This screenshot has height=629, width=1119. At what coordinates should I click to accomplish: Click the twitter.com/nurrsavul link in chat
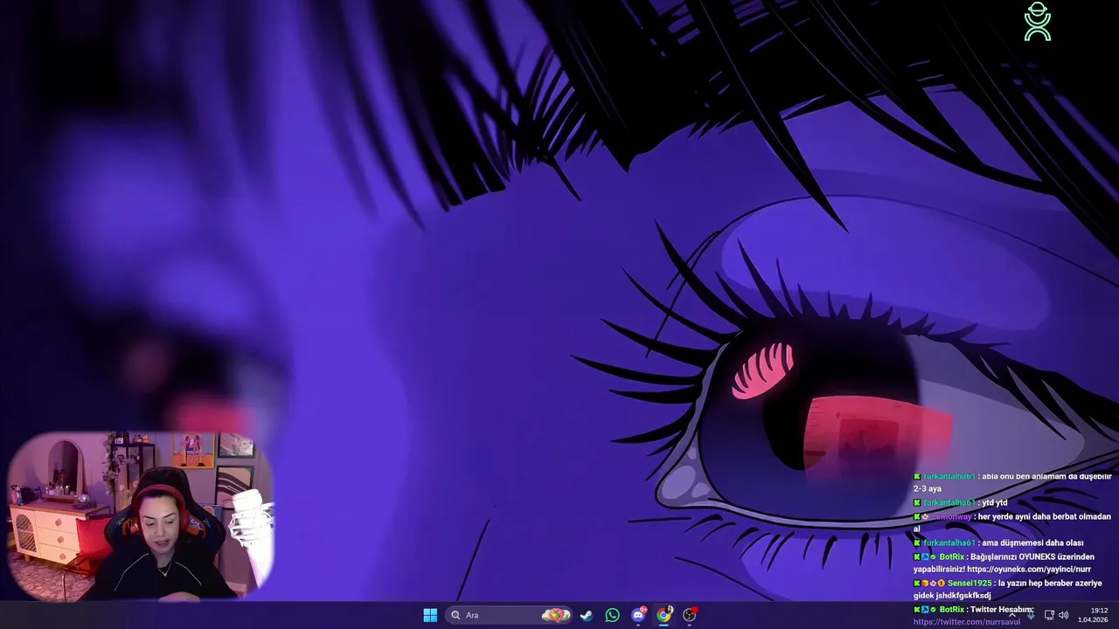[x=967, y=622]
